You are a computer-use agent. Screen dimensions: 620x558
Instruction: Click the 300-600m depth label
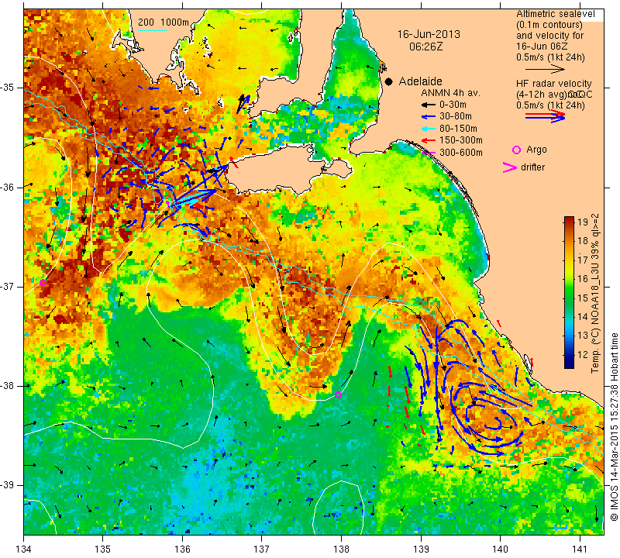pyautogui.click(x=460, y=152)
